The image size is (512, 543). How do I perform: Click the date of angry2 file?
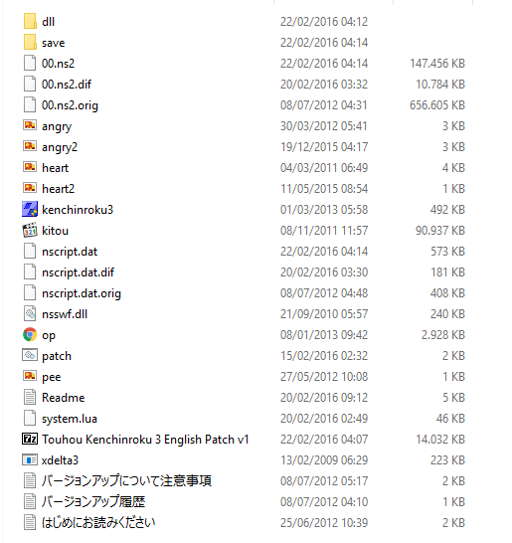pos(324,147)
